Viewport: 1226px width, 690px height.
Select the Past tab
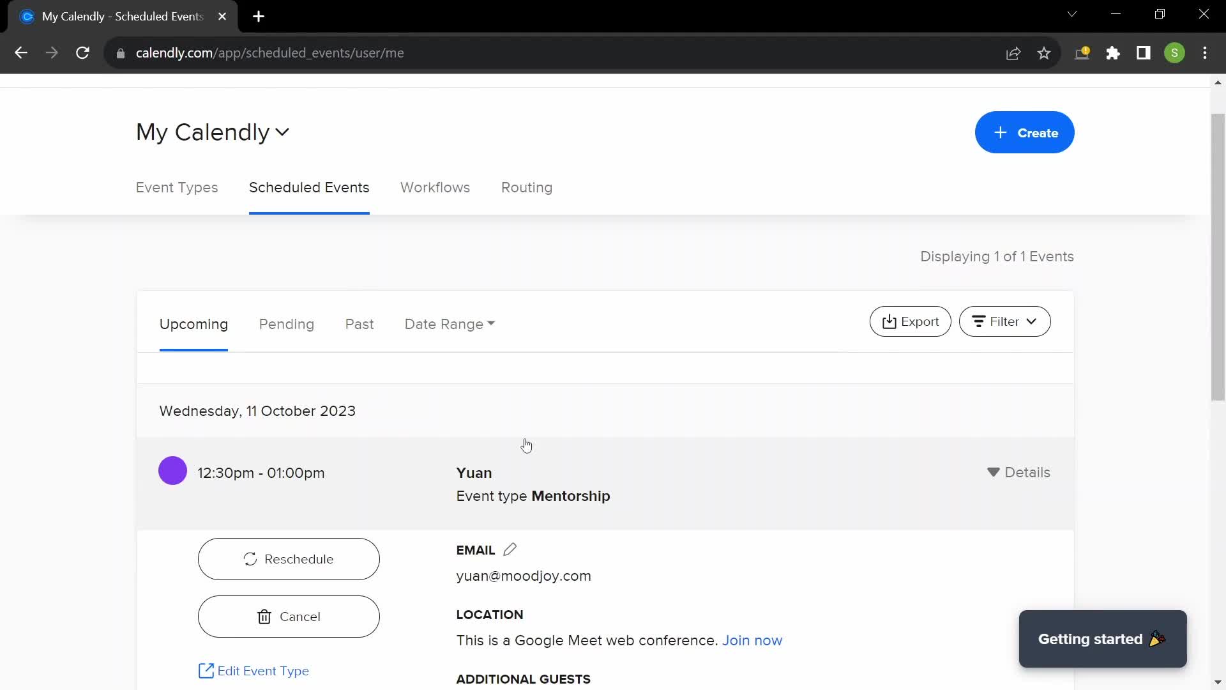tap(359, 323)
